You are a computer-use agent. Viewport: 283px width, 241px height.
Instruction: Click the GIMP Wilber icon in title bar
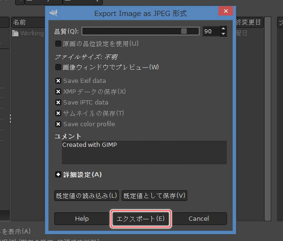click(x=53, y=13)
